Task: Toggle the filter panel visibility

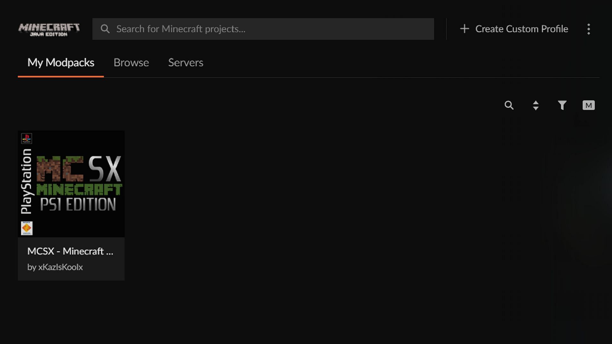Action: coord(562,105)
